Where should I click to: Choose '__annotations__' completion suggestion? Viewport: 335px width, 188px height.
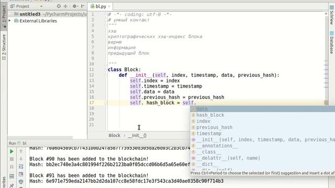point(263,146)
